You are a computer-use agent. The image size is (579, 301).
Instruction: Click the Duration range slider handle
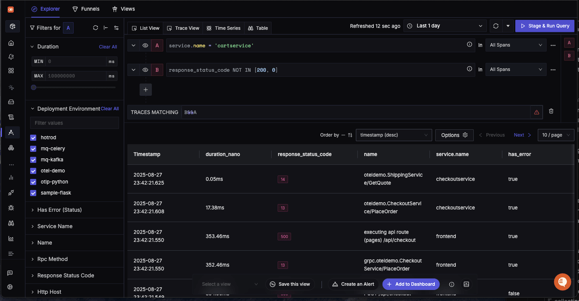coord(34,87)
